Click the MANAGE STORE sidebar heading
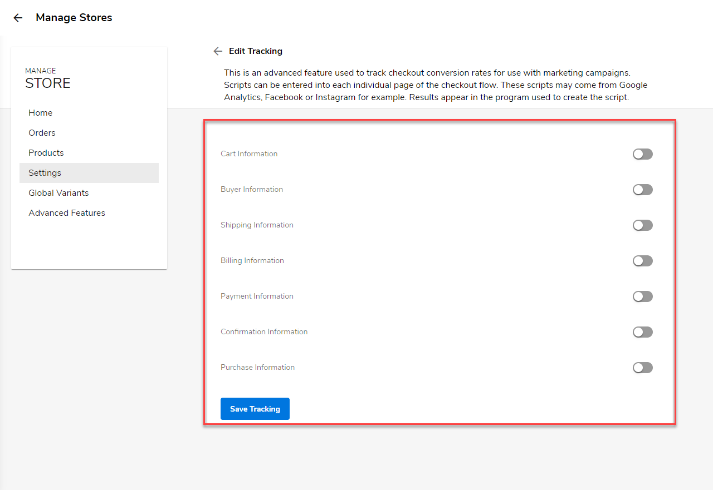 pyautogui.click(x=48, y=78)
